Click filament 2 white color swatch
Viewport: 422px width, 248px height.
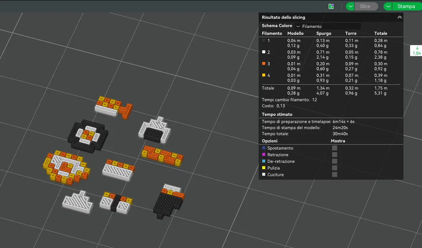pos(264,52)
